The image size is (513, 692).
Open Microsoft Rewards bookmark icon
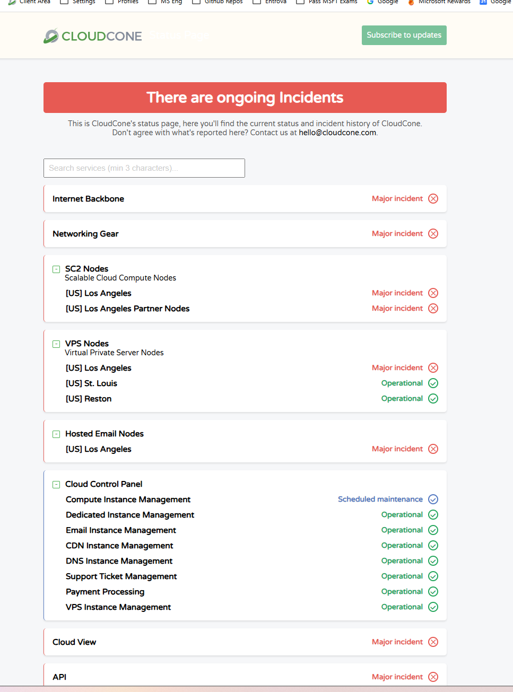(x=411, y=2)
